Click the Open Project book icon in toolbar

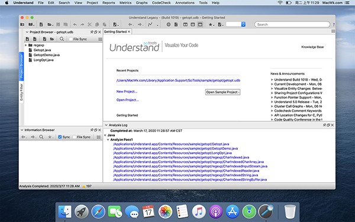(x=31, y=24)
